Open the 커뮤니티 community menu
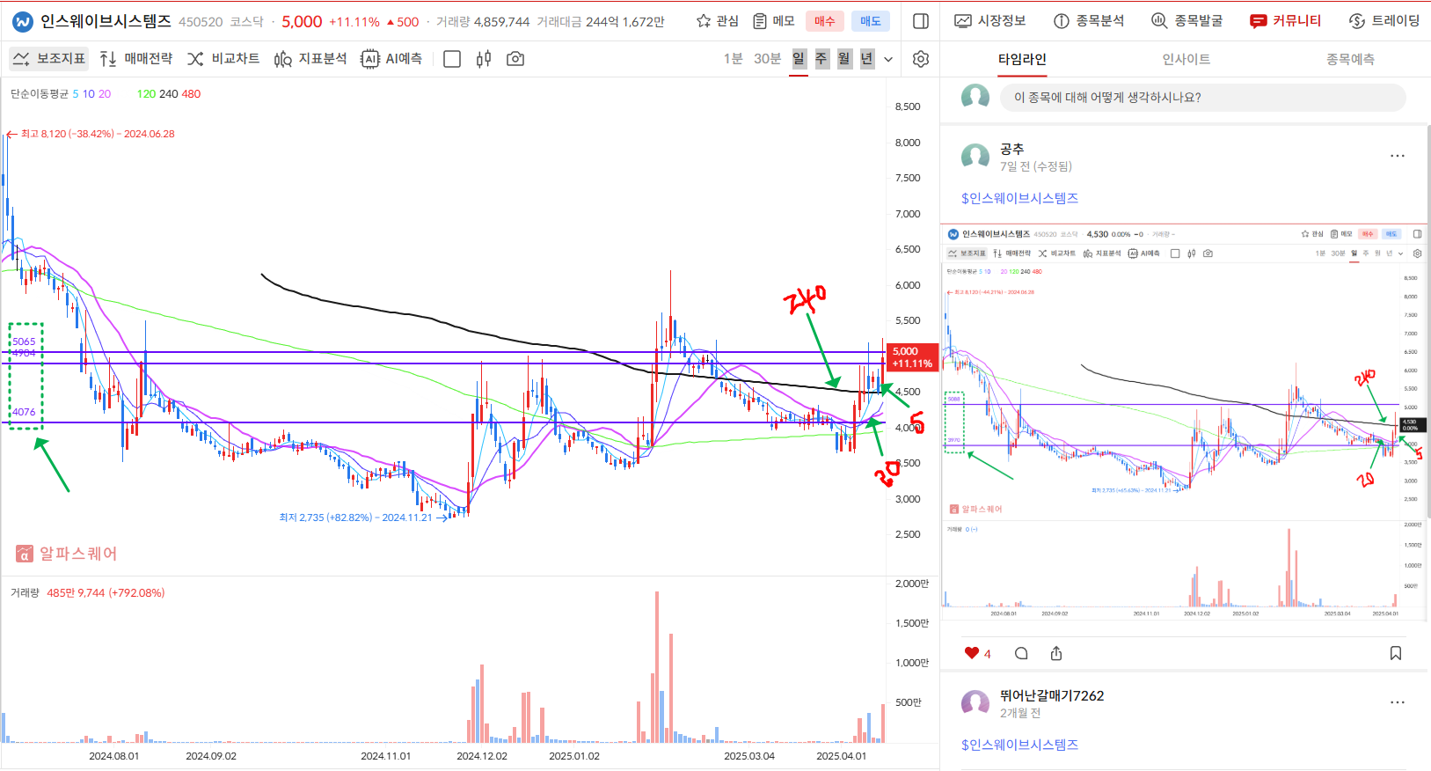 point(1286,20)
